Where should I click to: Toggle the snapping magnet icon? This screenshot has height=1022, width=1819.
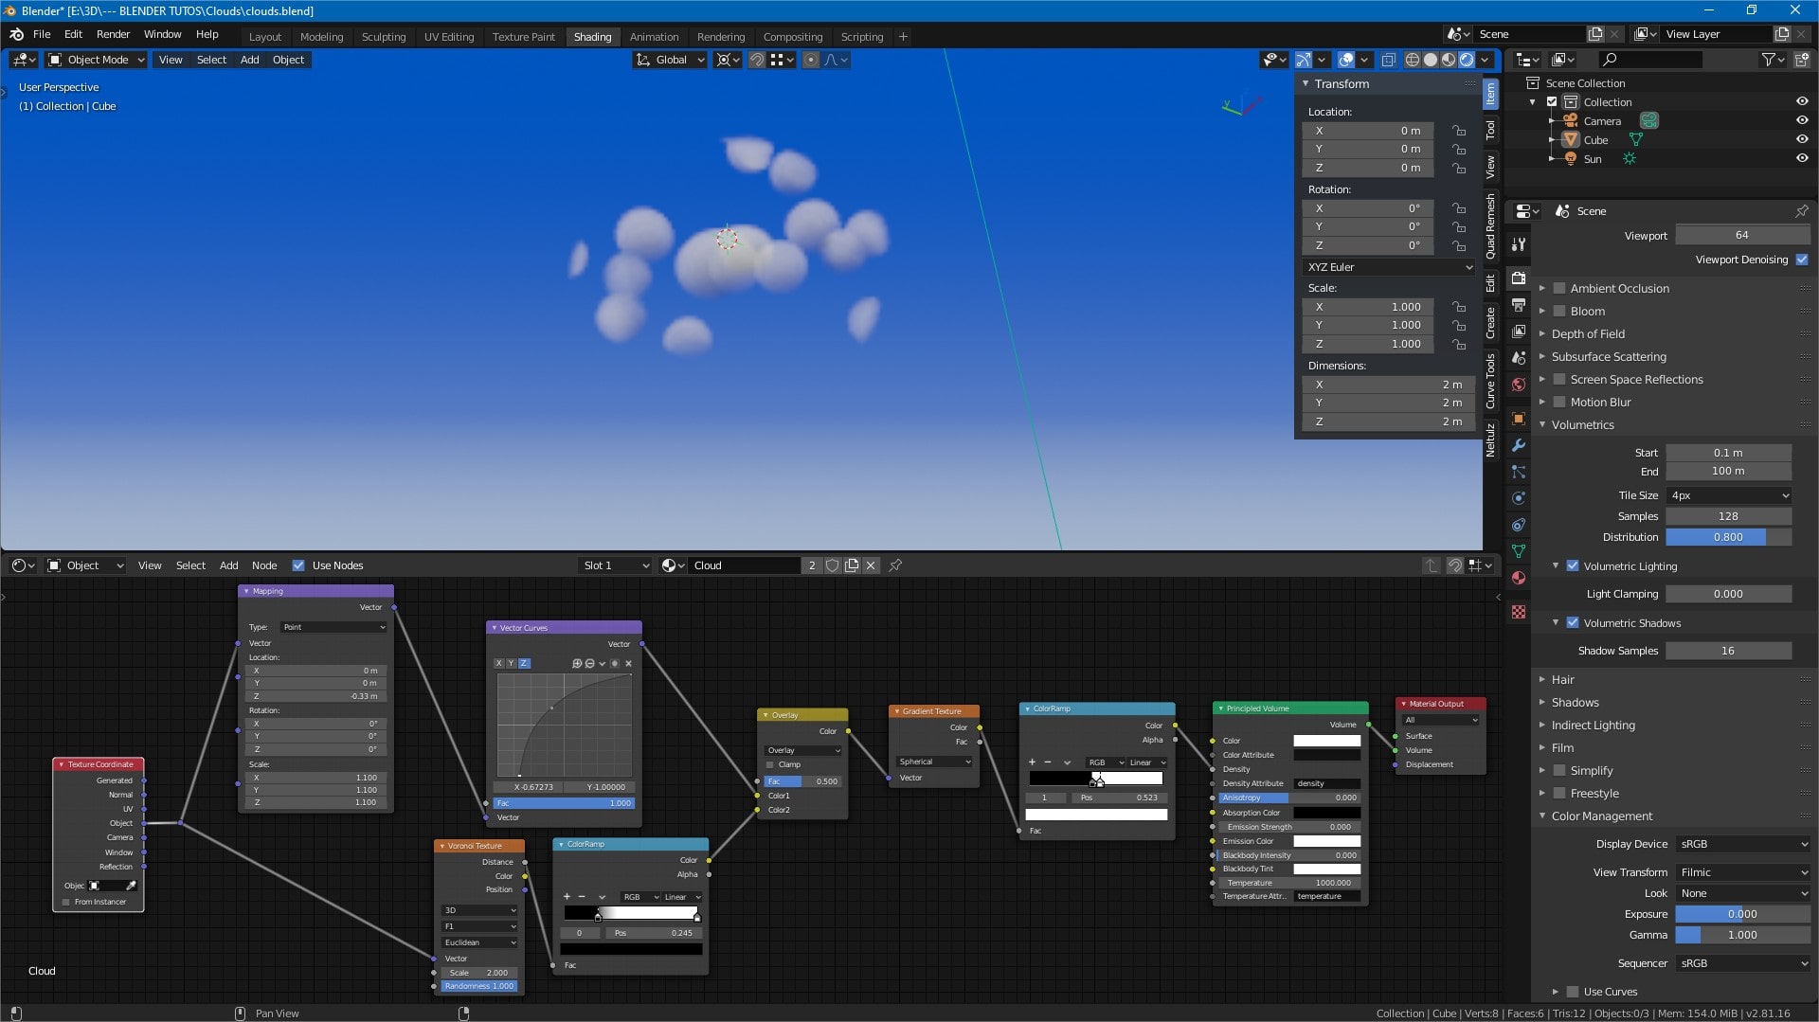[x=757, y=60]
